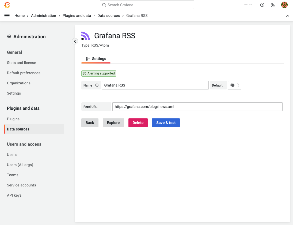Collapse the Administration side panel
Viewport: 293px width, 225px height.
(75, 41)
